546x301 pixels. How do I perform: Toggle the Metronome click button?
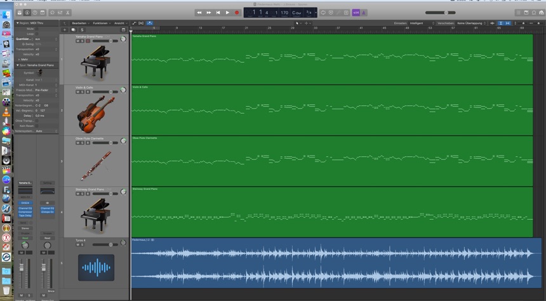[364, 13]
